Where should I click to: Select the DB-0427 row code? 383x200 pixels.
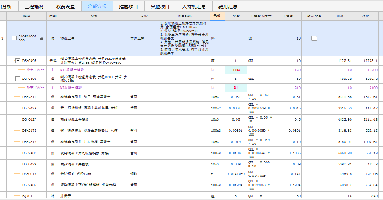pyautogui.click(x=29, y=119)
